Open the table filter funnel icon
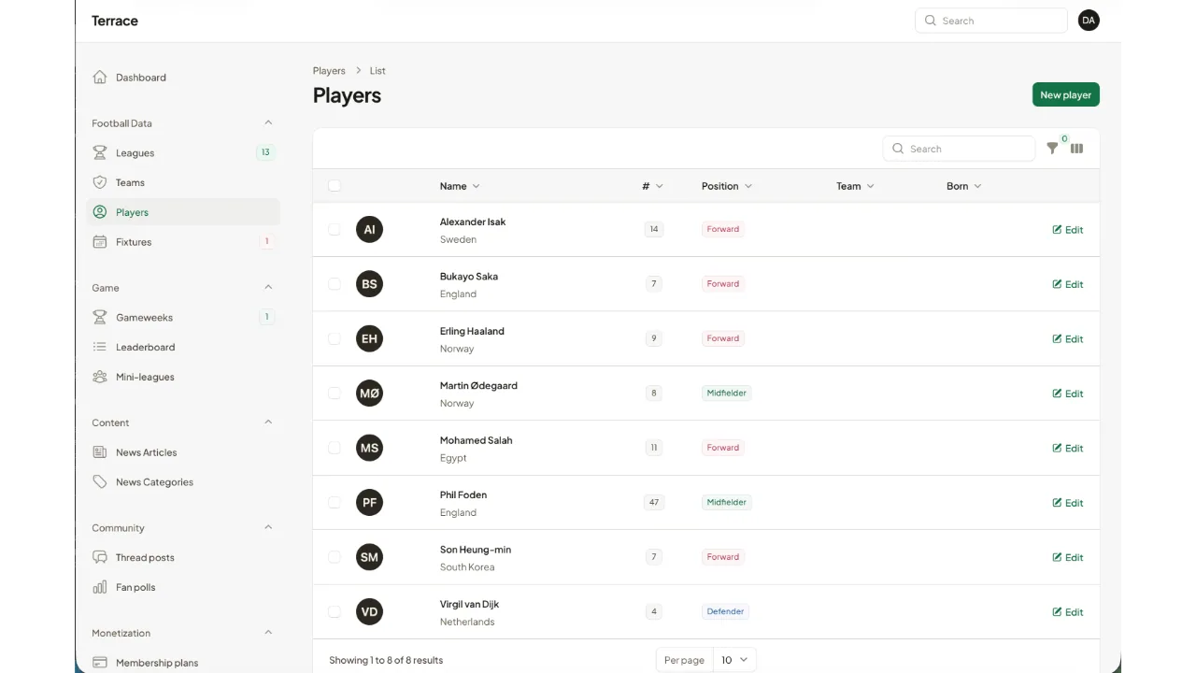 point(1052,149)
